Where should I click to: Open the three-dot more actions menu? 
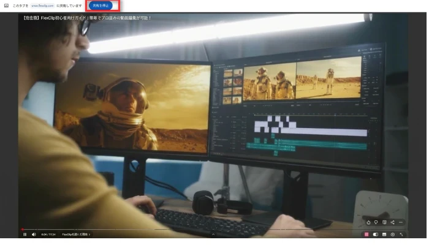coord(401,222)
